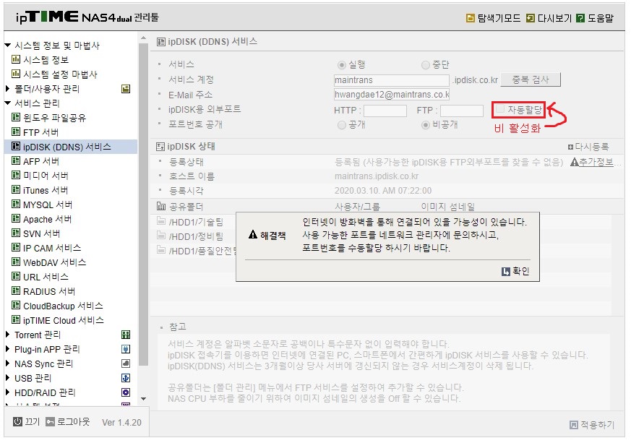Click the HTTP port input field
Viewport: 631px width, 443px height.
[x=385, y=111]
